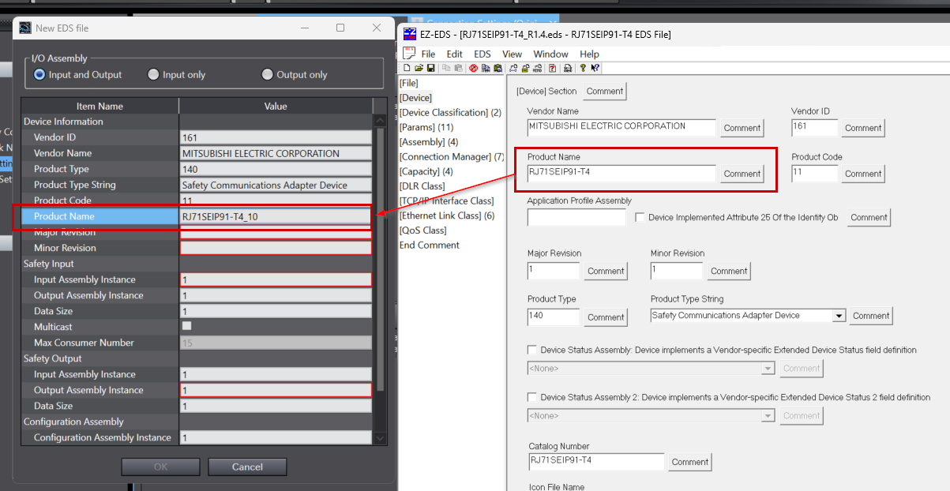
Task: Click the vertical scrollbar thumb in New EDS dialog
Action: click(x=381, y=259)
